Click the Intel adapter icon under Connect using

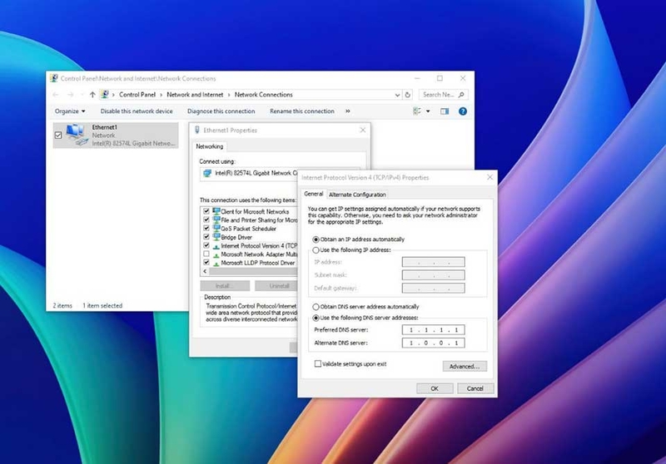(x=207, y=173)
